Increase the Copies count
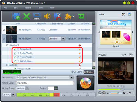Viewport: 137px width, 102px height. tap(56, 87)
